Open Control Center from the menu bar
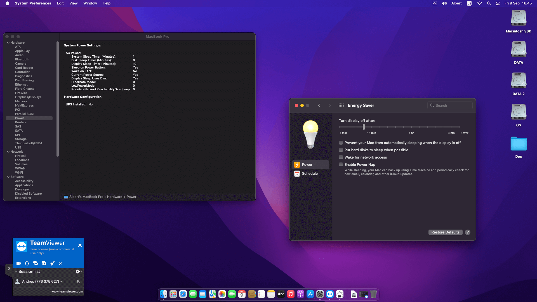The height and width of the screenshot is (302, 537). tap(498, 3)
